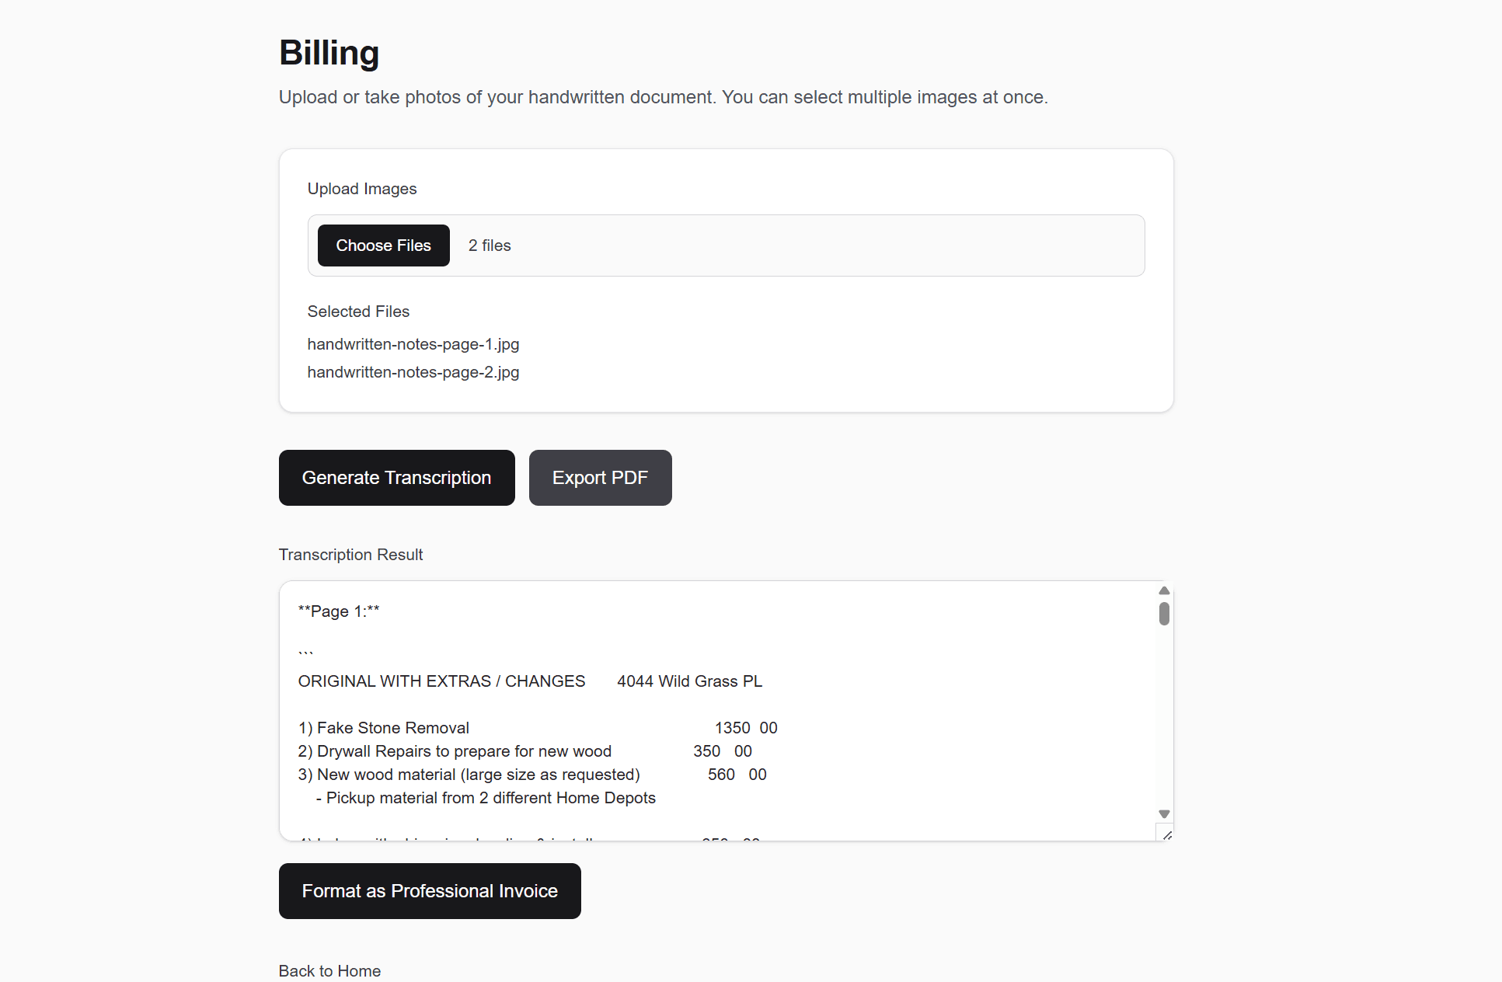This screenshot has height=982, width=1502.
Task: Select handwritten-notes-page-1.jpg file name
Action: (x=413, y=344)
